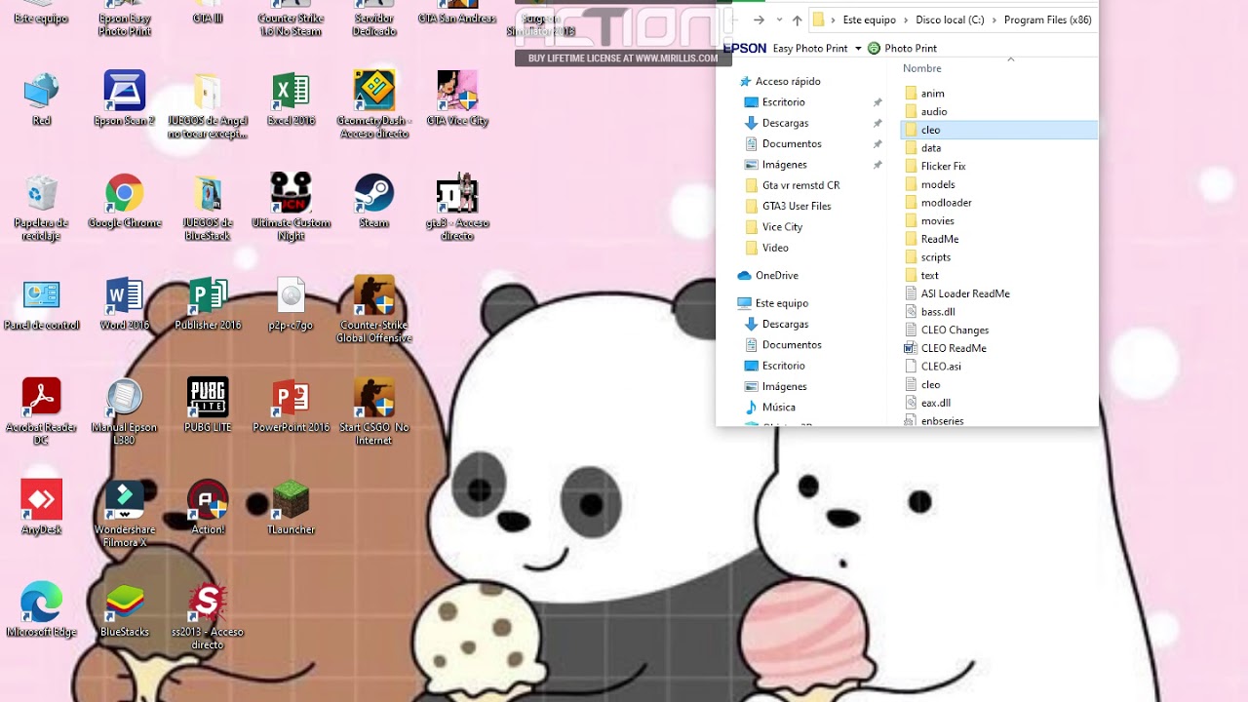
Task: Open the audio folder in file list
Action: coord(934,112)
